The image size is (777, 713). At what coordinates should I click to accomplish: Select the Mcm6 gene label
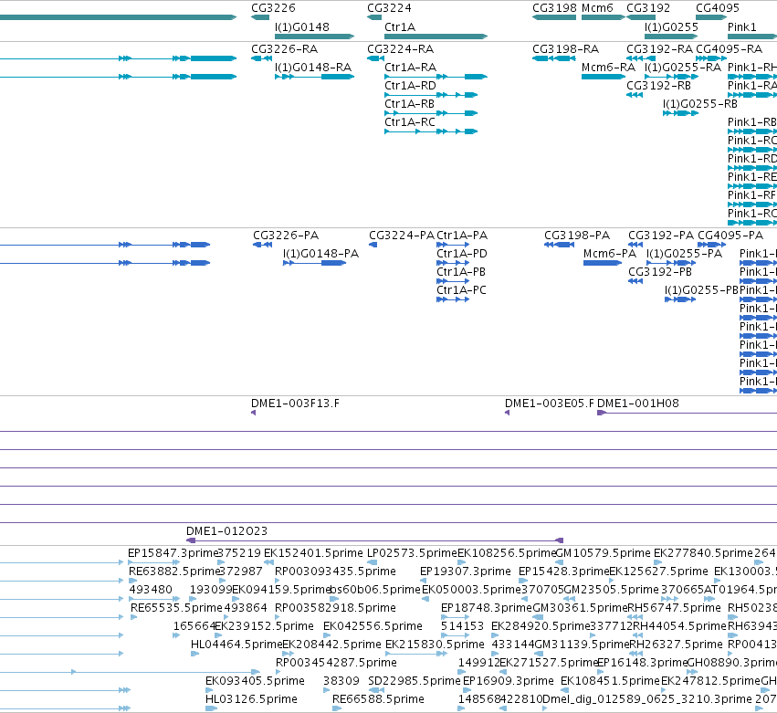(x=597, y=8)
